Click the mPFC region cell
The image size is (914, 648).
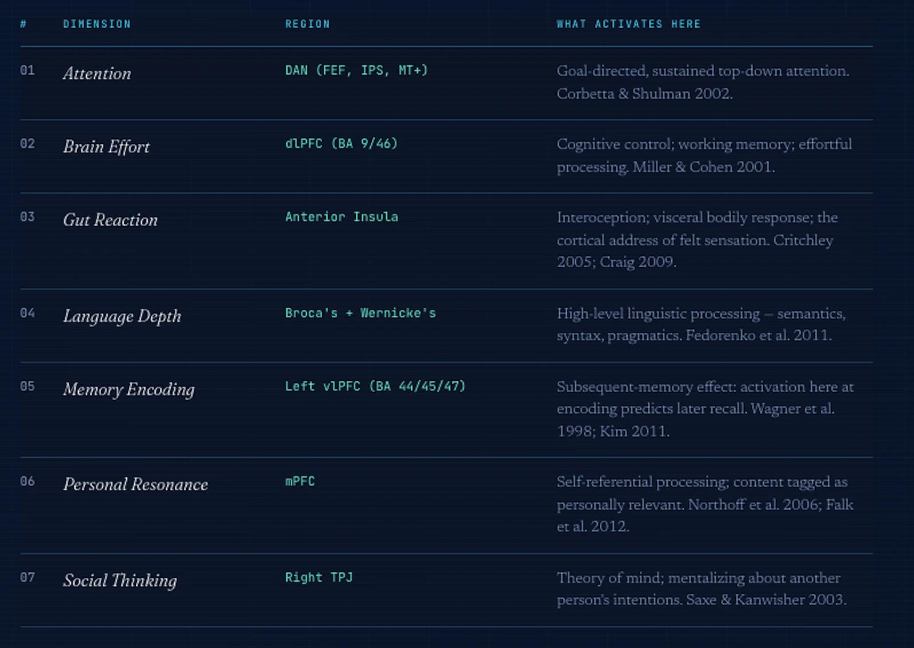click(300, 481)
